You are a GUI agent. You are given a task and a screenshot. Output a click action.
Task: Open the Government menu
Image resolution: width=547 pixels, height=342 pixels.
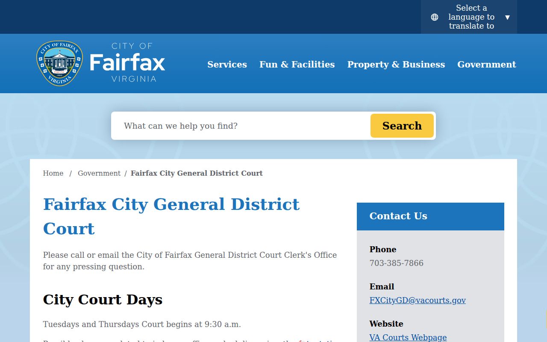(487, 64)
